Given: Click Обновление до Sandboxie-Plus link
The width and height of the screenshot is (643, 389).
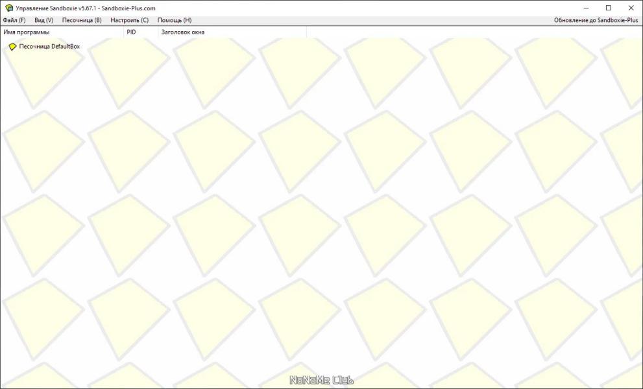Looking at the screenshot, I should 596,20.
